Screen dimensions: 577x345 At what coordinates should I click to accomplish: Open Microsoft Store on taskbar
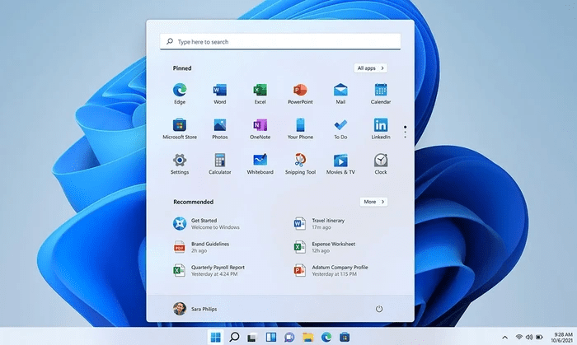click(x=345, y=337)
